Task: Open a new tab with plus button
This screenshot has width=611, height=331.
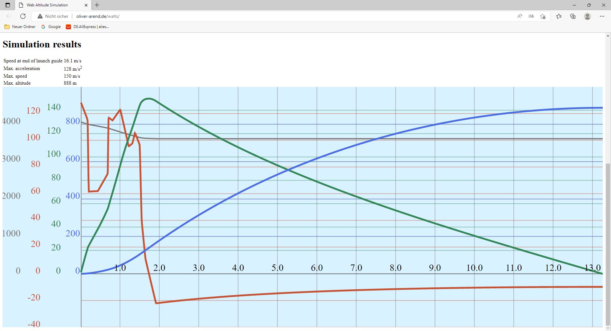Action: tap(97, 5)
